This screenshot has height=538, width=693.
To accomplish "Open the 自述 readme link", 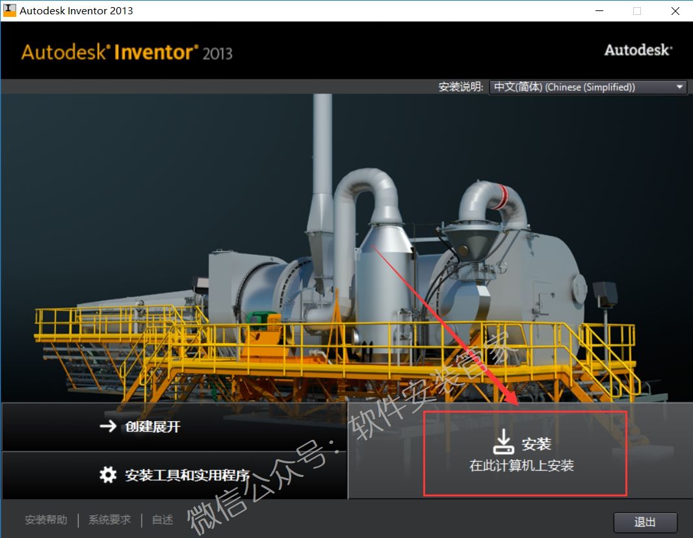I will click(161, 520).
